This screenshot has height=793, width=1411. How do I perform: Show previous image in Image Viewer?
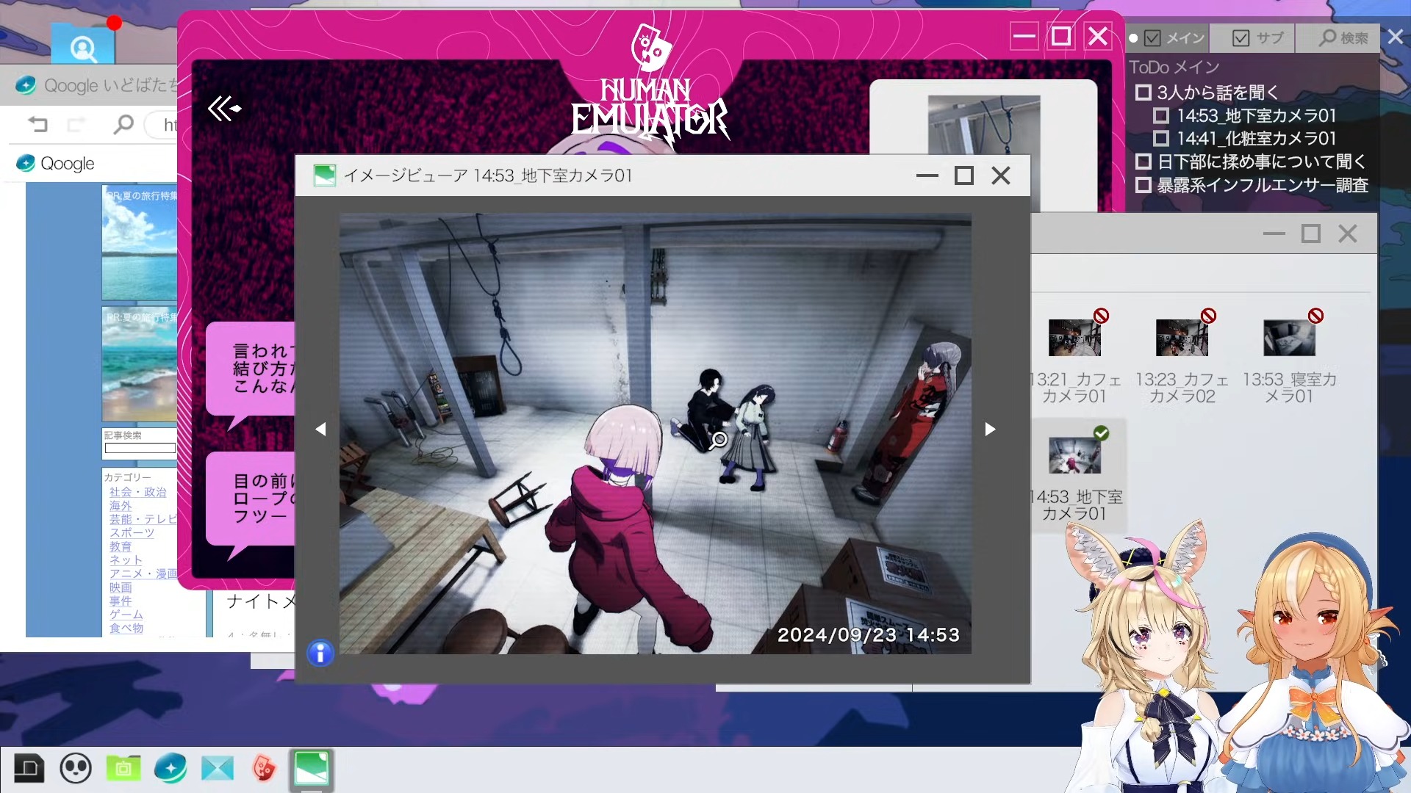click(320, 429)
